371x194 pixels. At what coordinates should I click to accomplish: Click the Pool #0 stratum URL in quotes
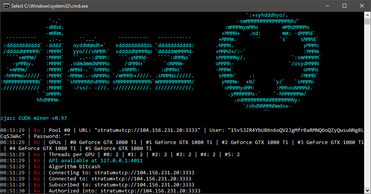coord(147,130)
